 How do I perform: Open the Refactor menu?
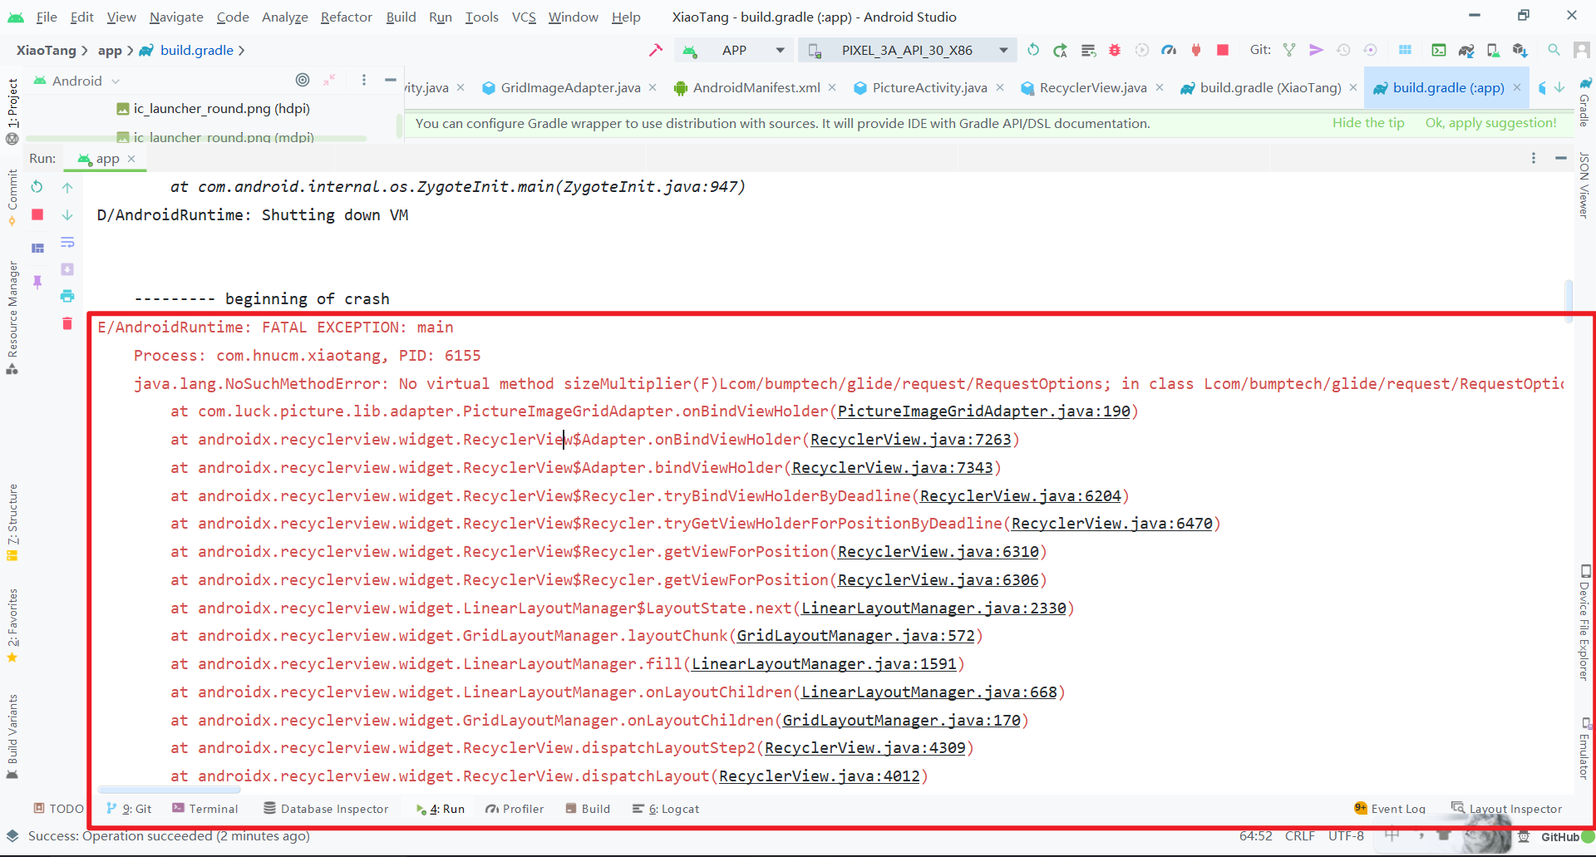click(346, 17)
